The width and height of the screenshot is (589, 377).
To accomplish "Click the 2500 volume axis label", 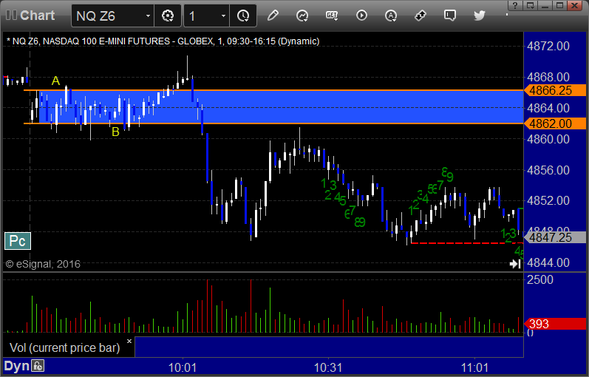I will pyautogui.click(x=540, y=279).
